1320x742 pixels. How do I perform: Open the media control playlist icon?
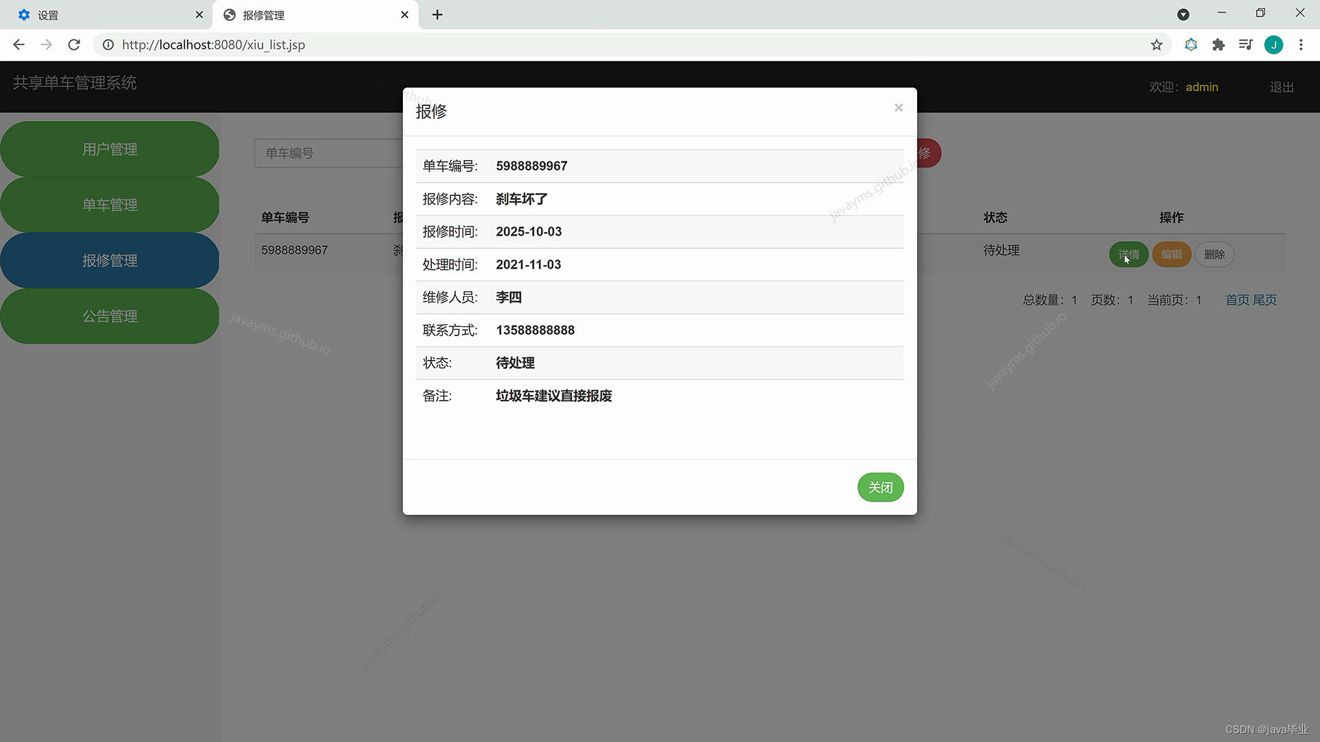pyautogui.click(x=1246, y=45)
